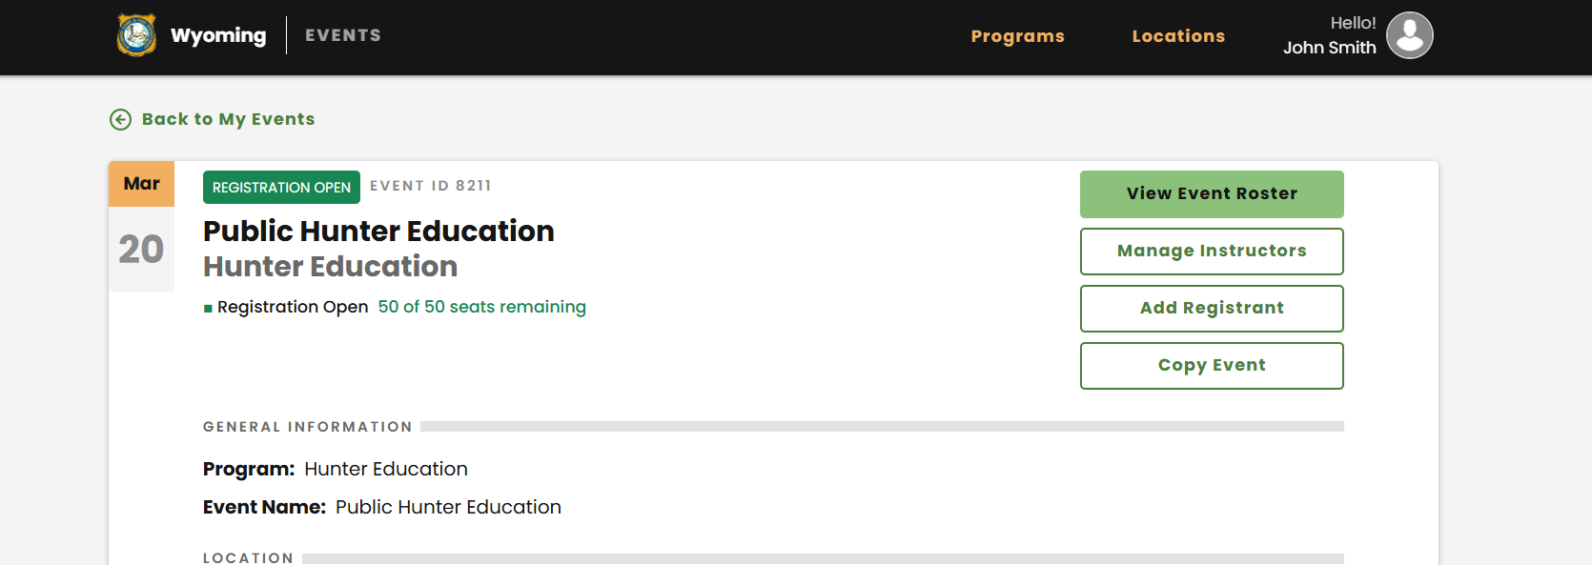Open the user profile avatar icon
1592x565 pixels.
pos(1409,35)
